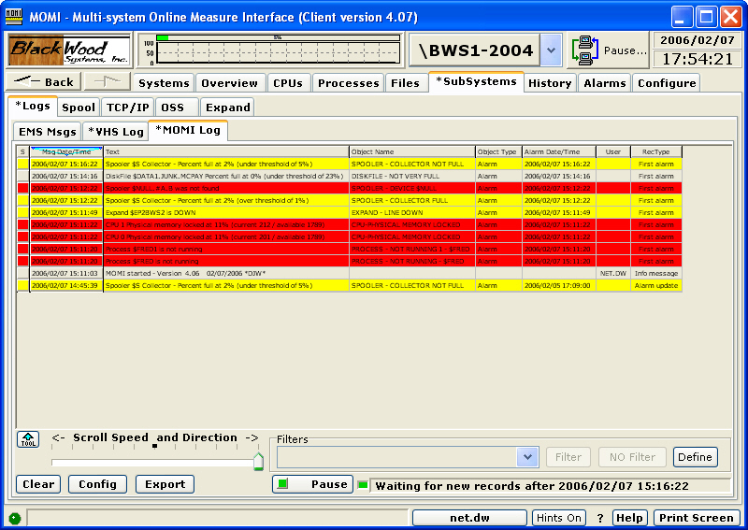
Task: Select the MOMI Log tab
Action: pos(188,130)
